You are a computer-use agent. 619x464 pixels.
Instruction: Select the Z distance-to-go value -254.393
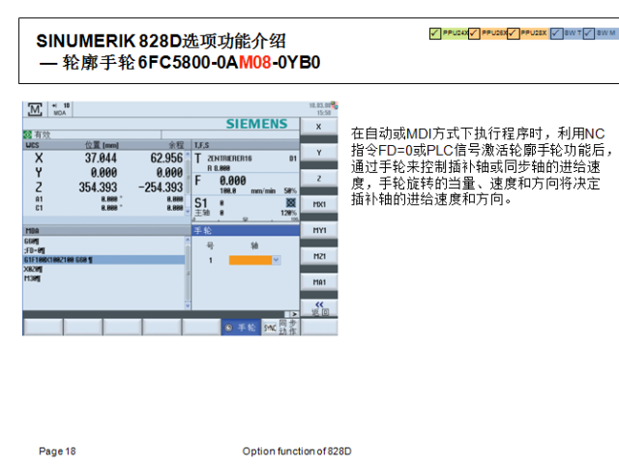coord(161,187)
